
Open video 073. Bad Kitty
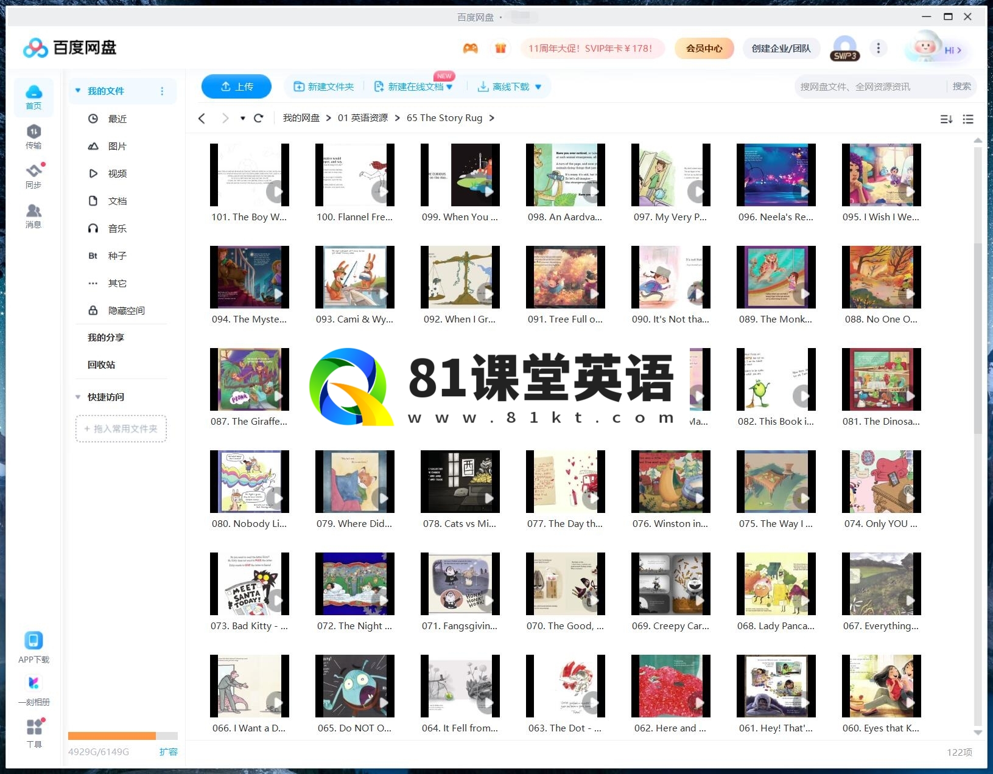click(x=250, y=584)
